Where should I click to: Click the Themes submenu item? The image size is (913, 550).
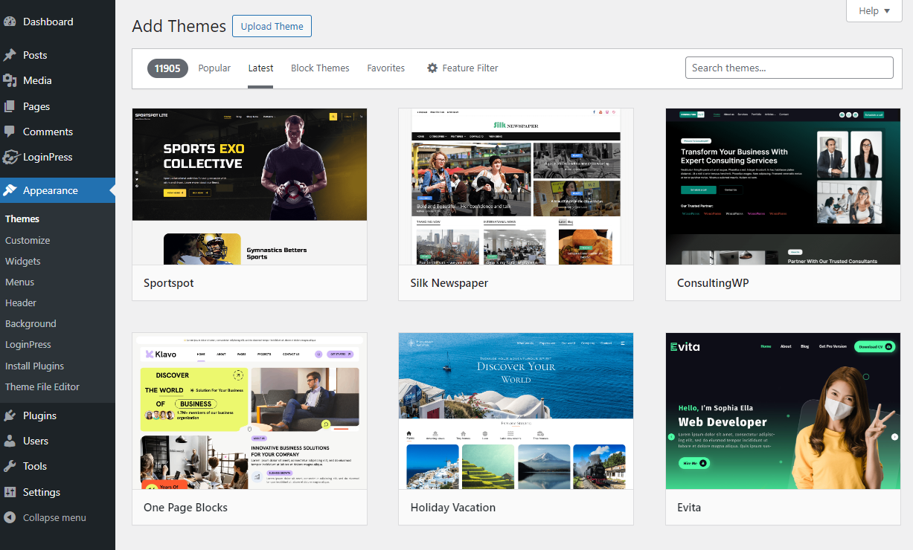click(x=22, y=219)
